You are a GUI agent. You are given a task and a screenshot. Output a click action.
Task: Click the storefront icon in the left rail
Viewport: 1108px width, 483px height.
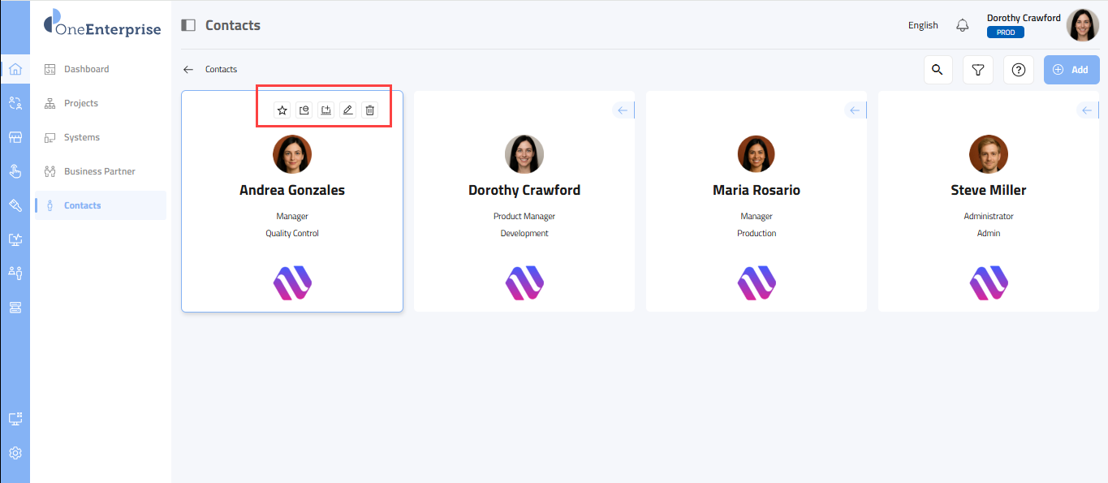pos(15,137)
